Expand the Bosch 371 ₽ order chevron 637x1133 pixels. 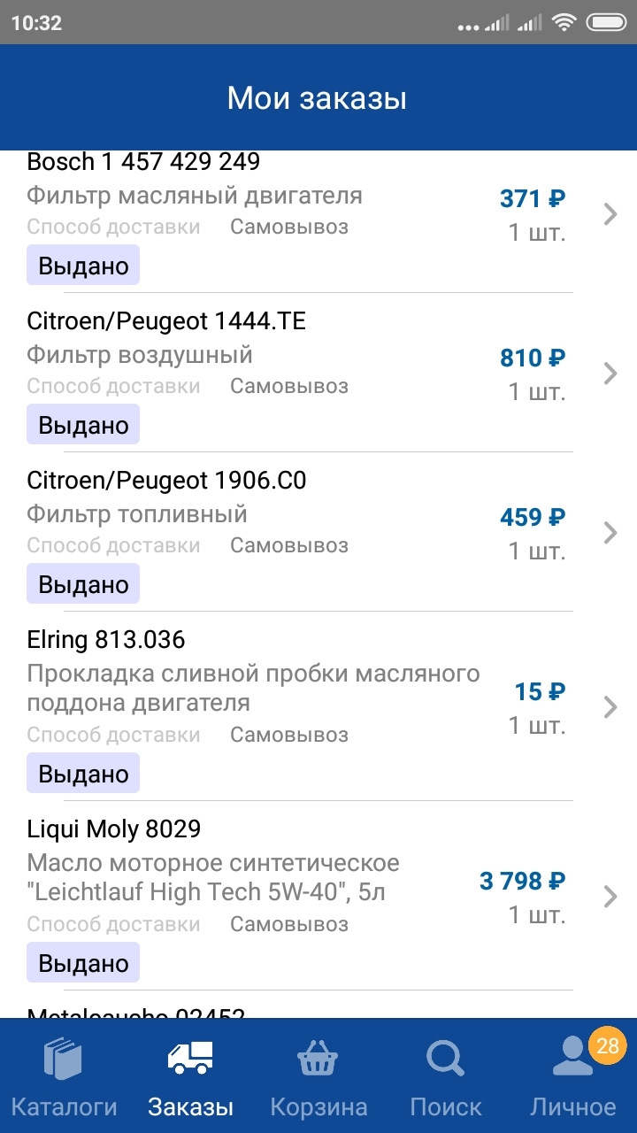[610, 213]
